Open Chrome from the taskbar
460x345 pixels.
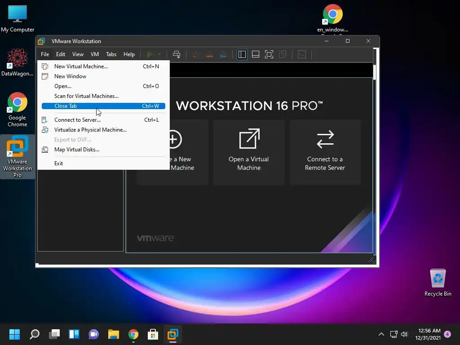pyautogui.click(x=133, y=334)
